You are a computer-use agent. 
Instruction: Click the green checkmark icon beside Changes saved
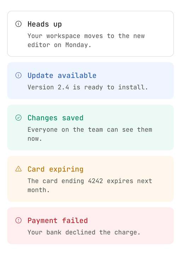18,118
